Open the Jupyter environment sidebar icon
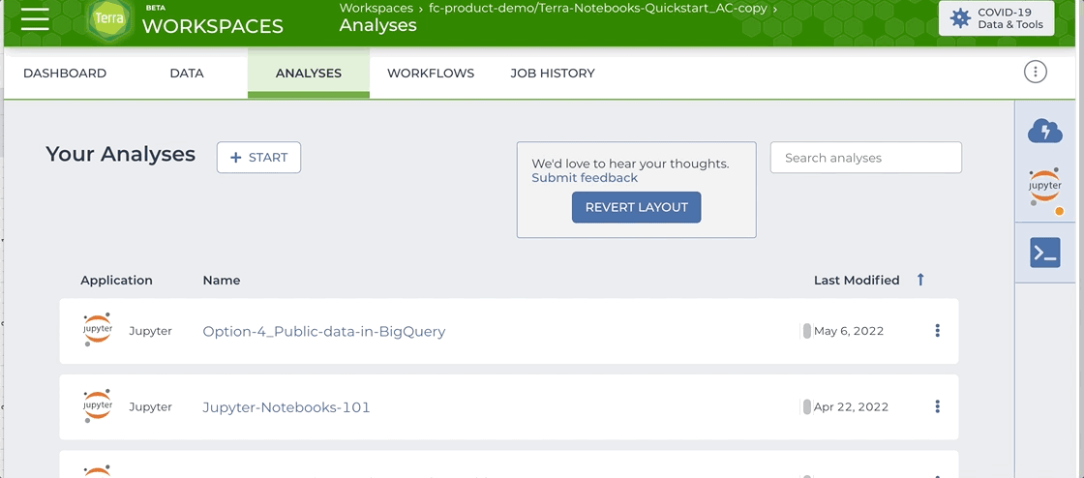This screenshot has height=478, width=1084. [x=1044, y=188]
